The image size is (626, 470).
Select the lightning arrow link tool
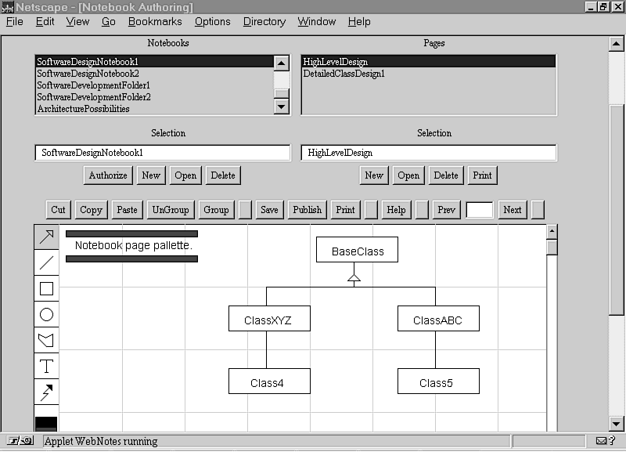[46, 392]
